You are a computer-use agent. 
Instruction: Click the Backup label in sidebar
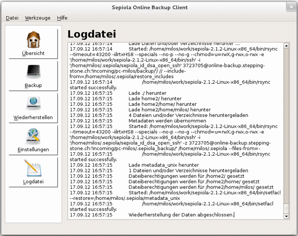tap(33, 85)
